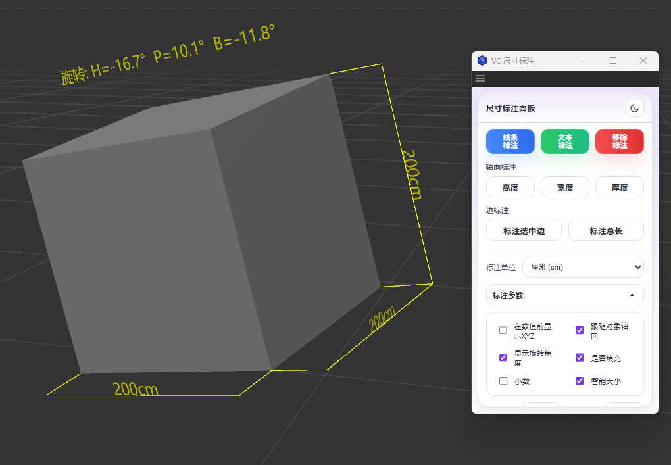Close the VC 尺寸标注 window
Image resolution: width=671 pixels, height=465 pixels.
(643, 61)
